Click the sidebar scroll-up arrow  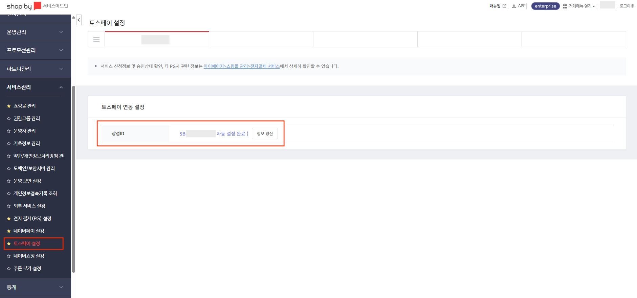coord(73,17)
